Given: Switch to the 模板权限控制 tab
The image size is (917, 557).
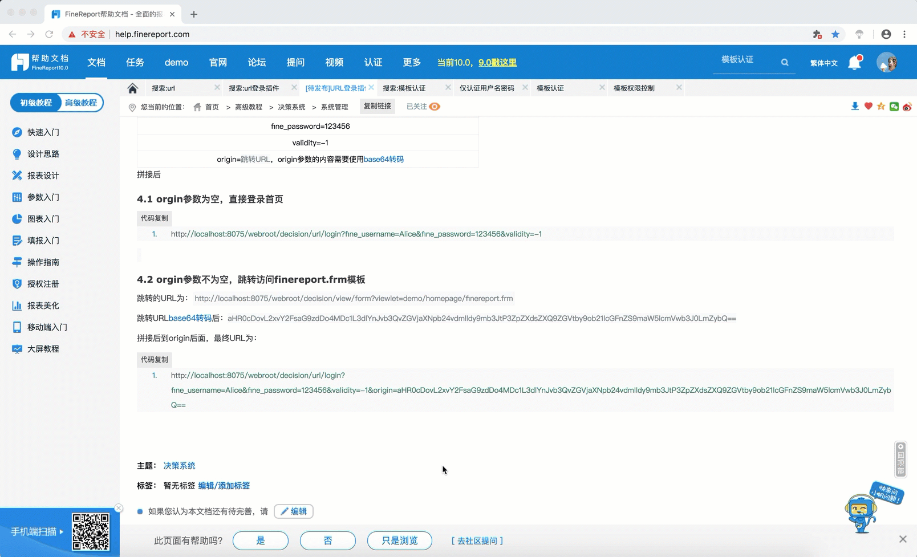Looking at the screenshot, I should (634, 88).
